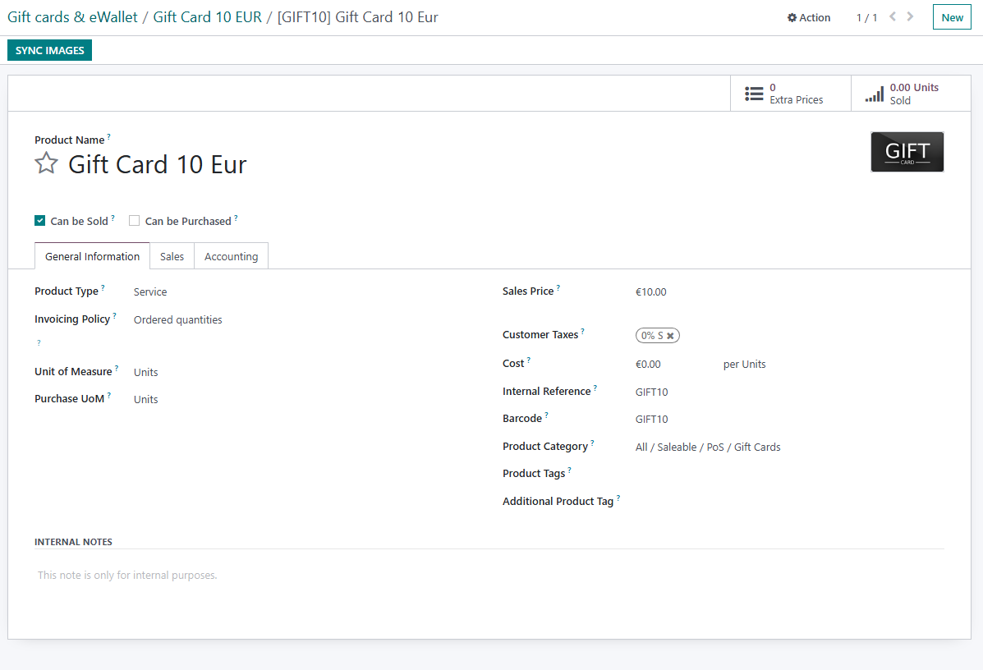The height and width of the screenshot is (670, 983).
Task: Open the Product Type dropdown
Action: click(150, 291)
